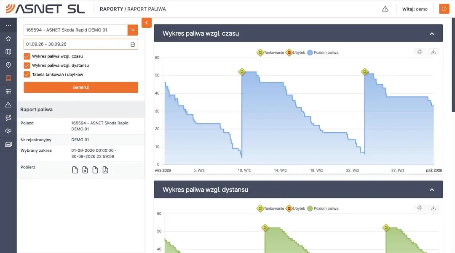Viewport: 455px width, 253px height.
Task: Go to RAPORTY breadcrumb
Action: coord(111,9)
